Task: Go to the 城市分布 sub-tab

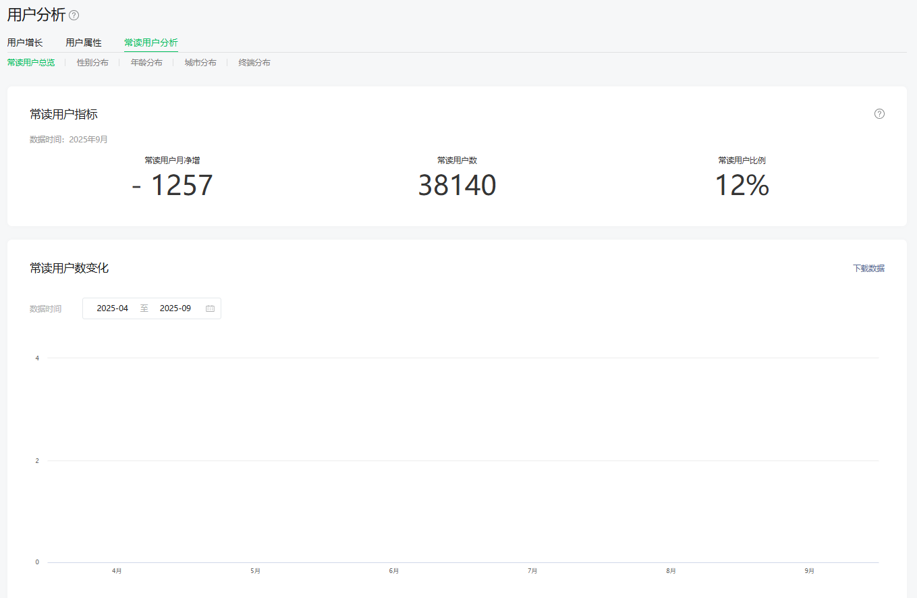Action: pos(200,63)
